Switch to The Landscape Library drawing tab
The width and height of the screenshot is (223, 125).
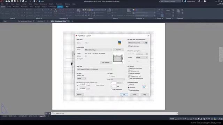coord(25,21)
